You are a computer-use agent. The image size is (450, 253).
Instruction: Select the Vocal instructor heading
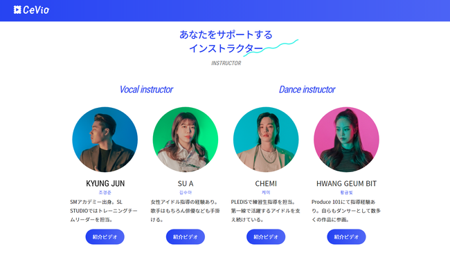[x=146, y=89]
